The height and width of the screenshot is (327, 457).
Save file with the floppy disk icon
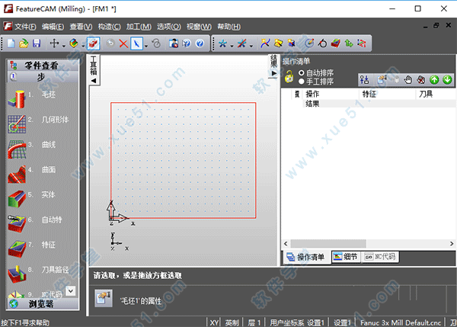click(37, 43)
